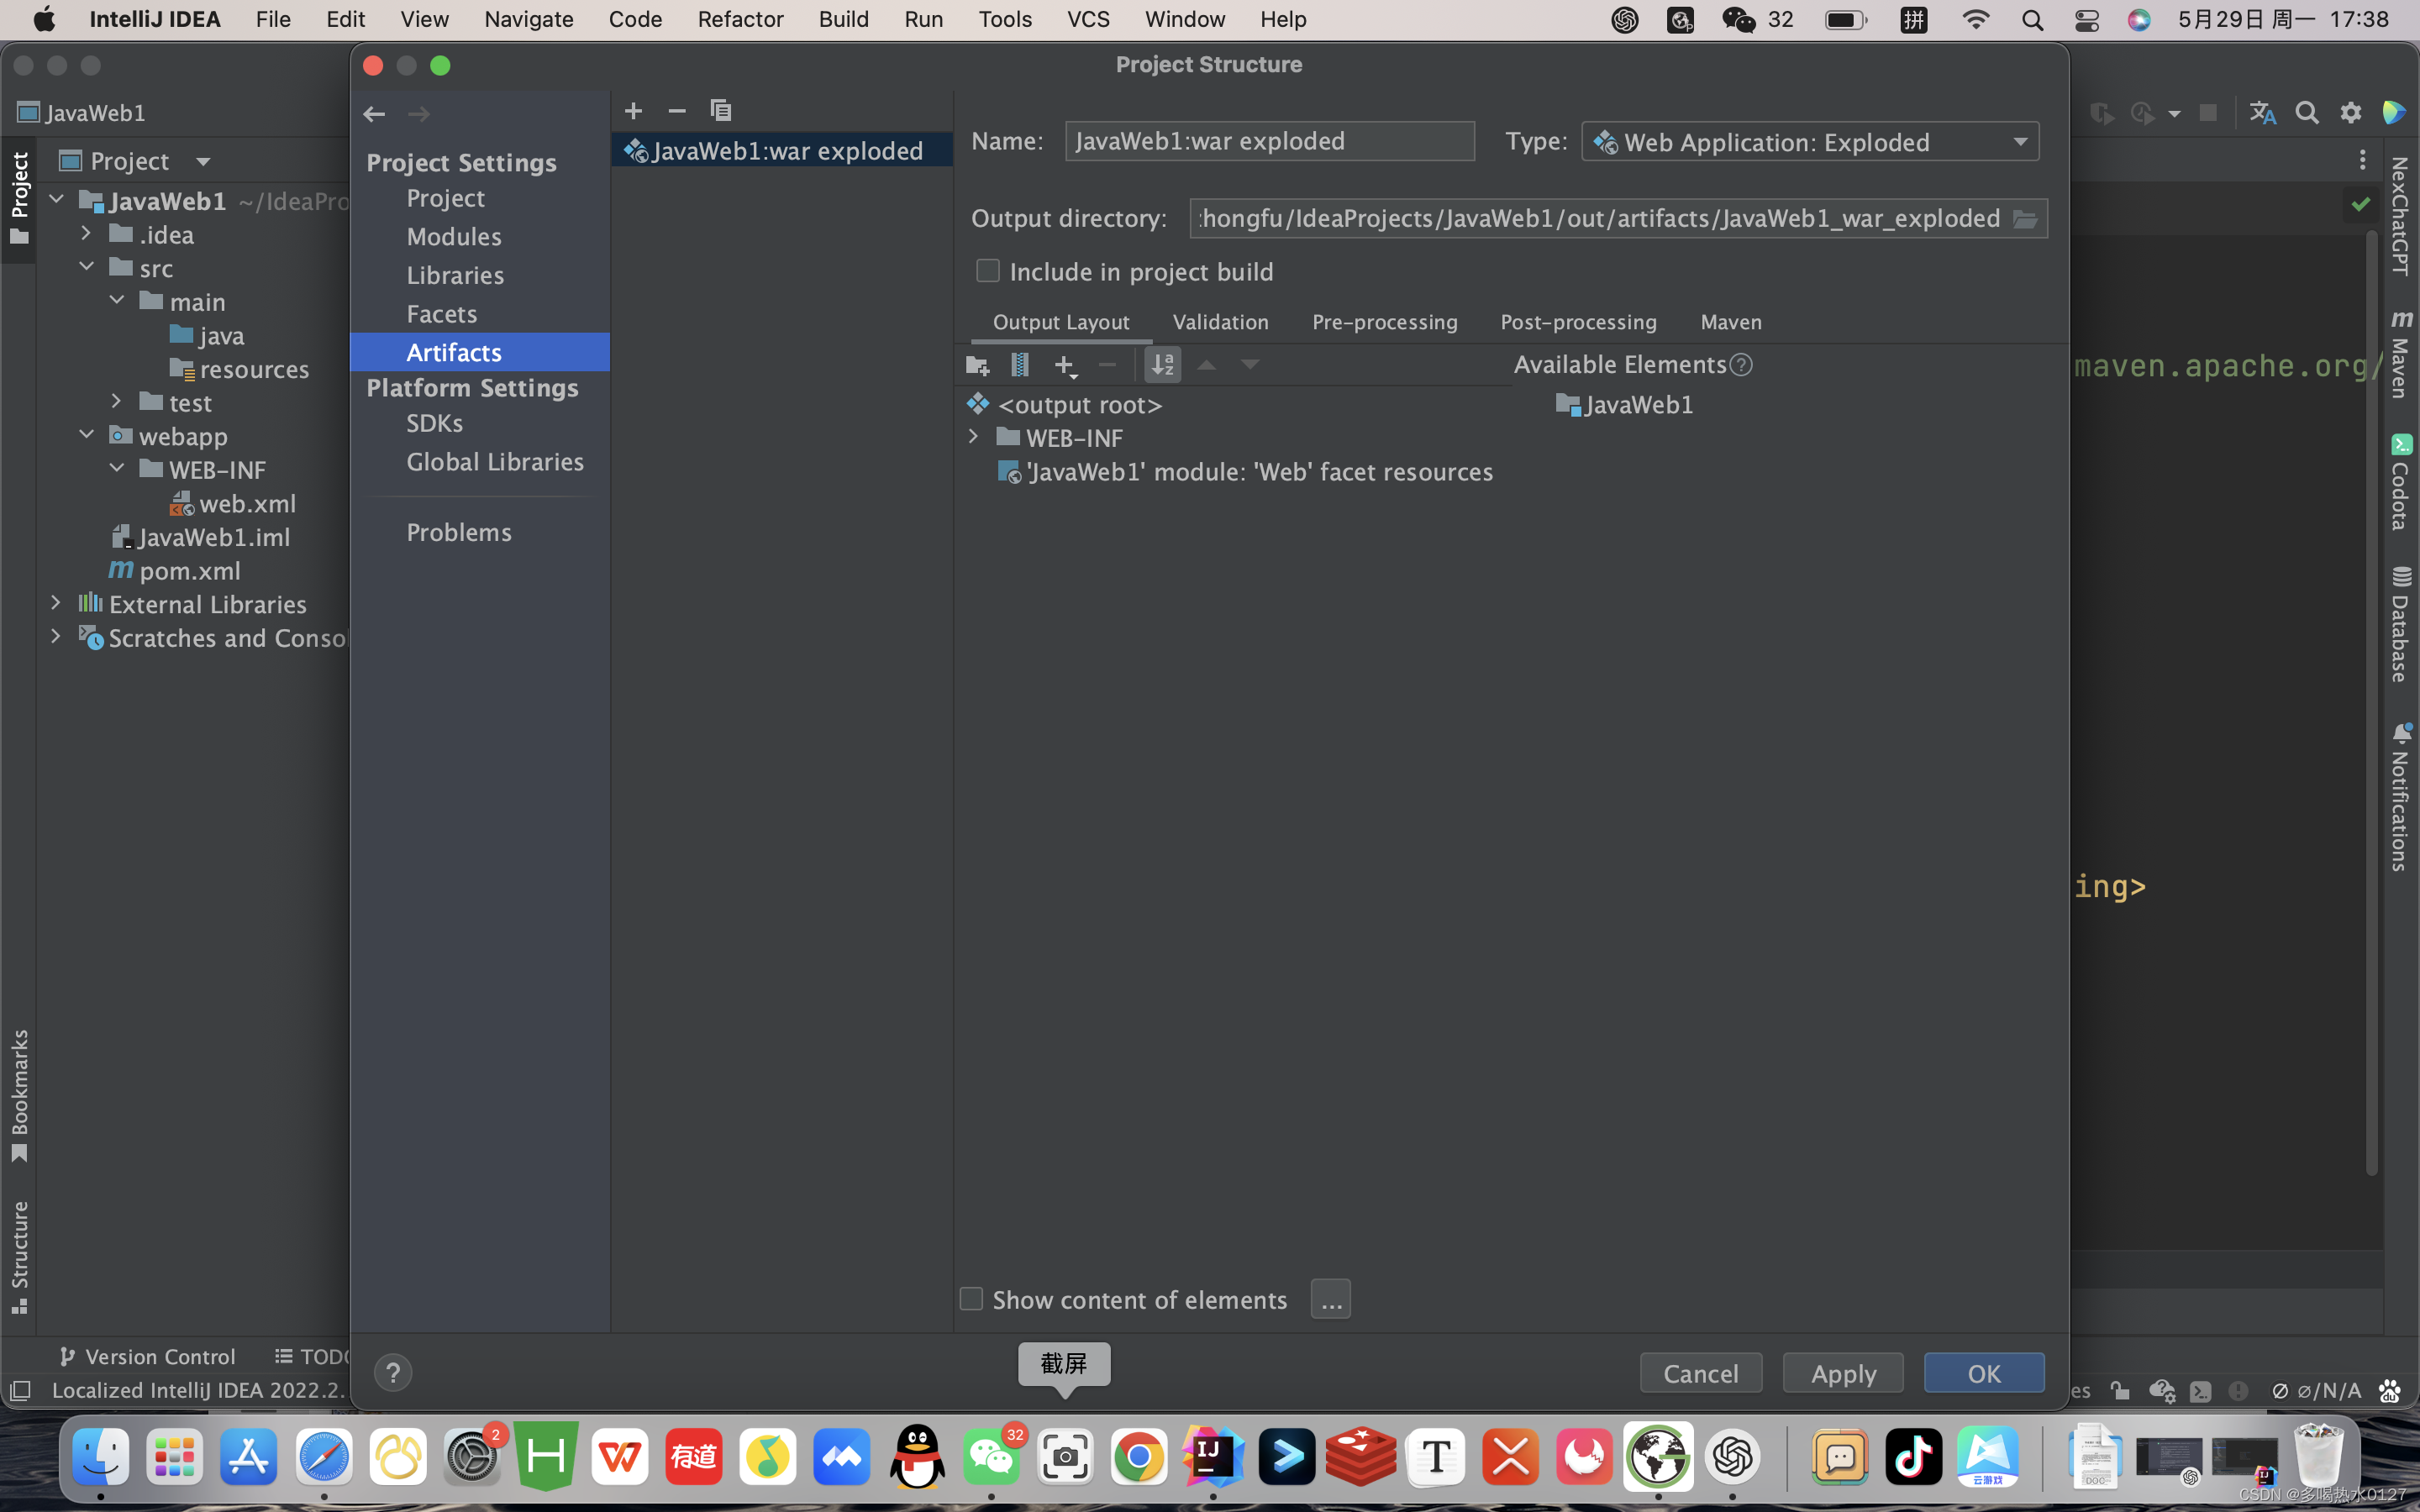
Task: Click the Apply button
Action: click(1842, 1373)
